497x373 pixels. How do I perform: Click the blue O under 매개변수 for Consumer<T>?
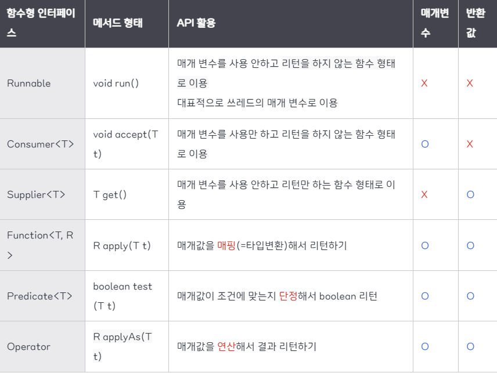[424, 144]
